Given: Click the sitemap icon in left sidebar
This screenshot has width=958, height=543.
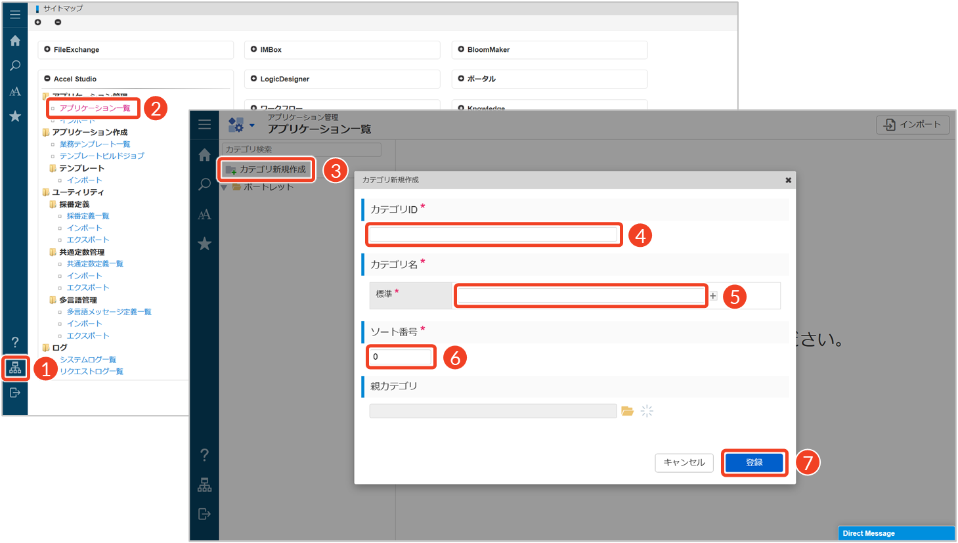Looking at the screenshot, I should (x=15, y=368).
